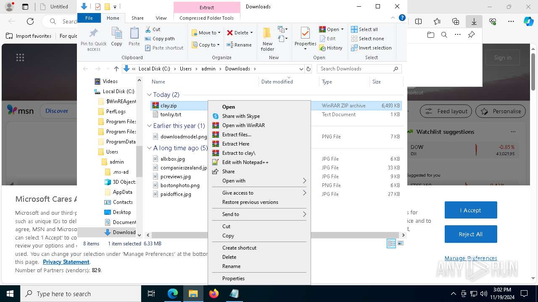The image size is (538, 302).
Task: Open the address bar history dropdown
Action: click(301, 69)
